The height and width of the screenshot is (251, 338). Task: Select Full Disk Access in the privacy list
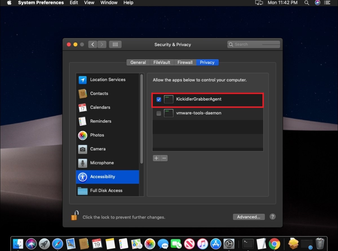[108, 190]
